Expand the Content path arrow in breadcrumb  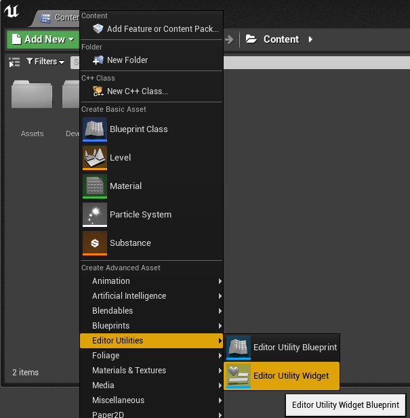pos(310,39)
